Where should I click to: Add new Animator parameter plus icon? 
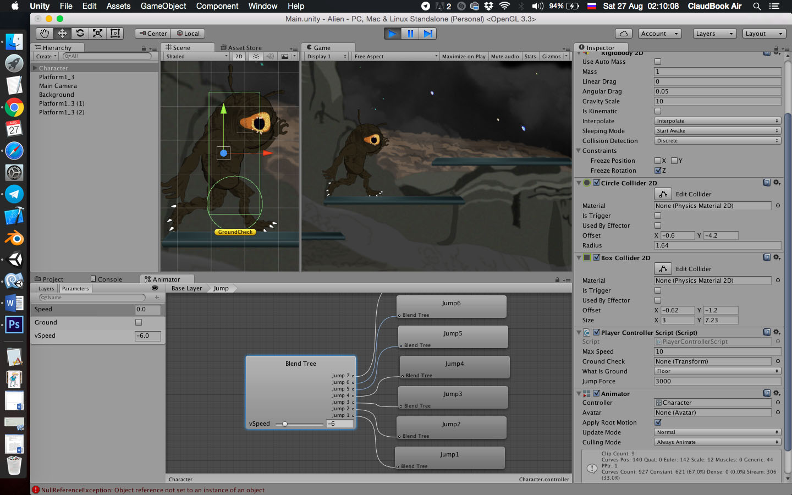click(157, 298)
